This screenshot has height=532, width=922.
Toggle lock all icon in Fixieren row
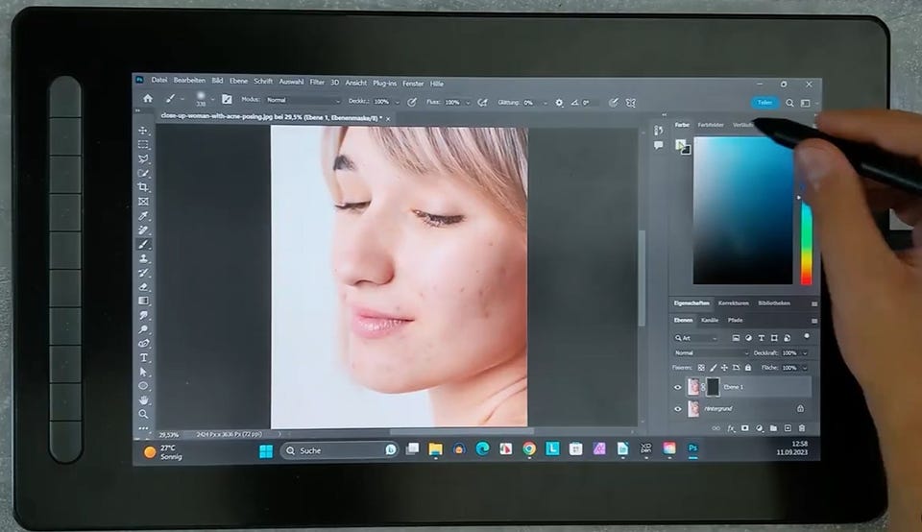tap(747, 368)
